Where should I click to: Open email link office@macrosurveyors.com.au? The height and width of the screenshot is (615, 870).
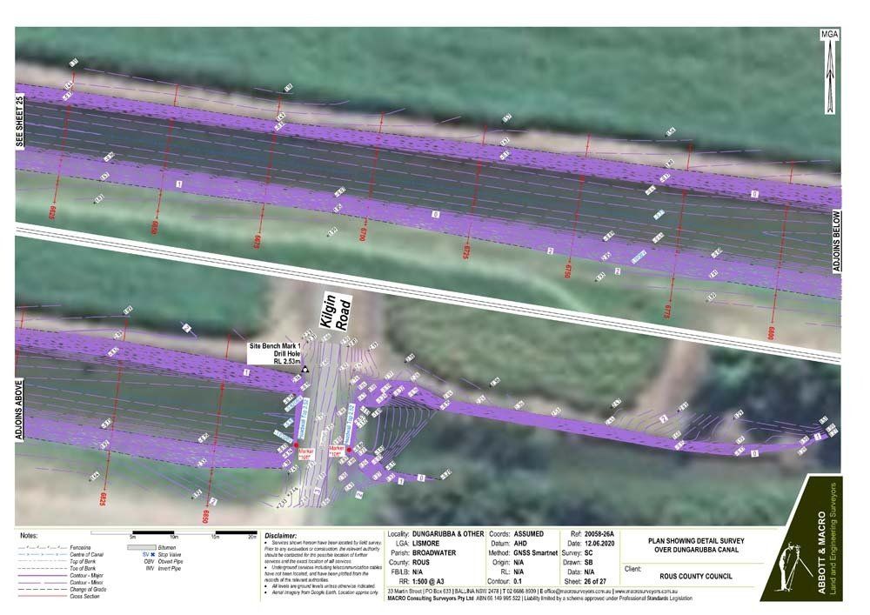pos(576,591)
